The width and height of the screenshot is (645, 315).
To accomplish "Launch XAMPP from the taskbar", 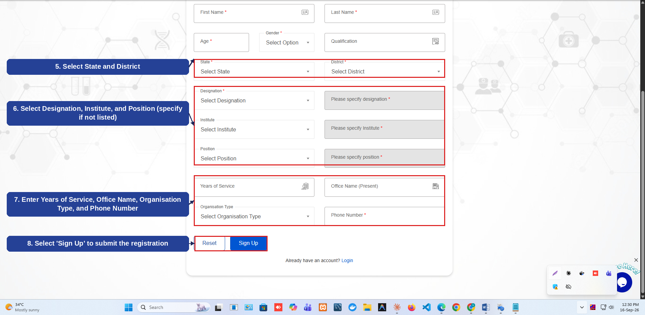I will [323, 307].
